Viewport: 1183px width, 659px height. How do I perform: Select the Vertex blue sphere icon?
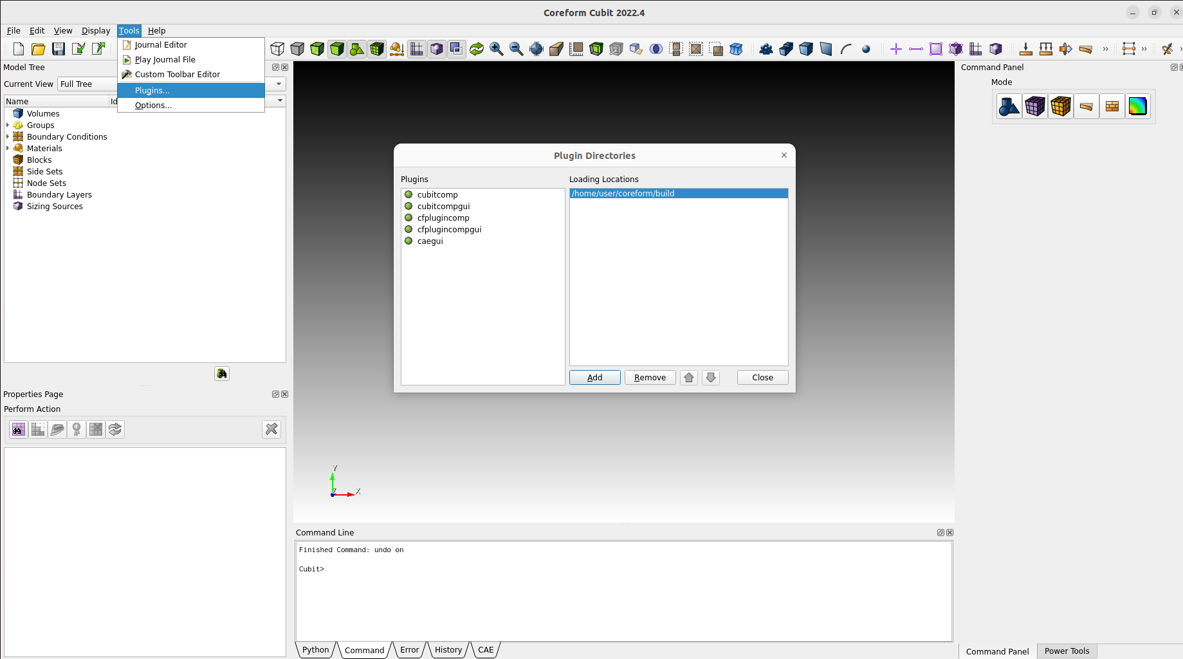[866, 49]
